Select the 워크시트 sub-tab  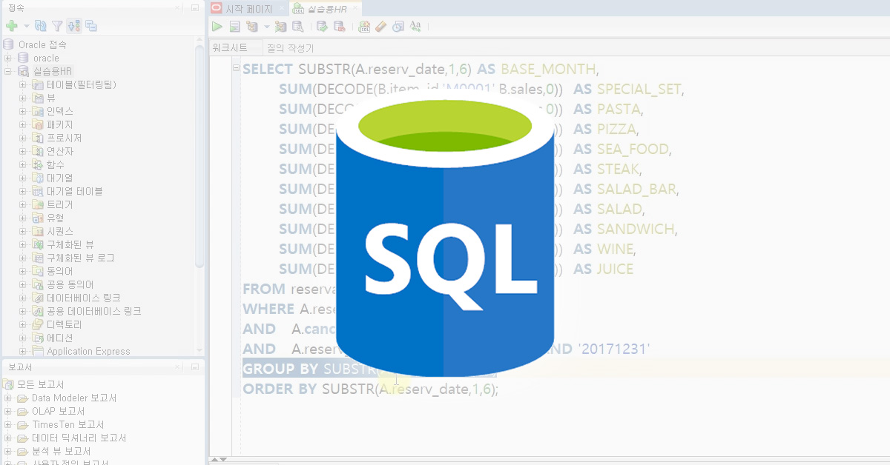pyautogui.click(x=230, y=47)
